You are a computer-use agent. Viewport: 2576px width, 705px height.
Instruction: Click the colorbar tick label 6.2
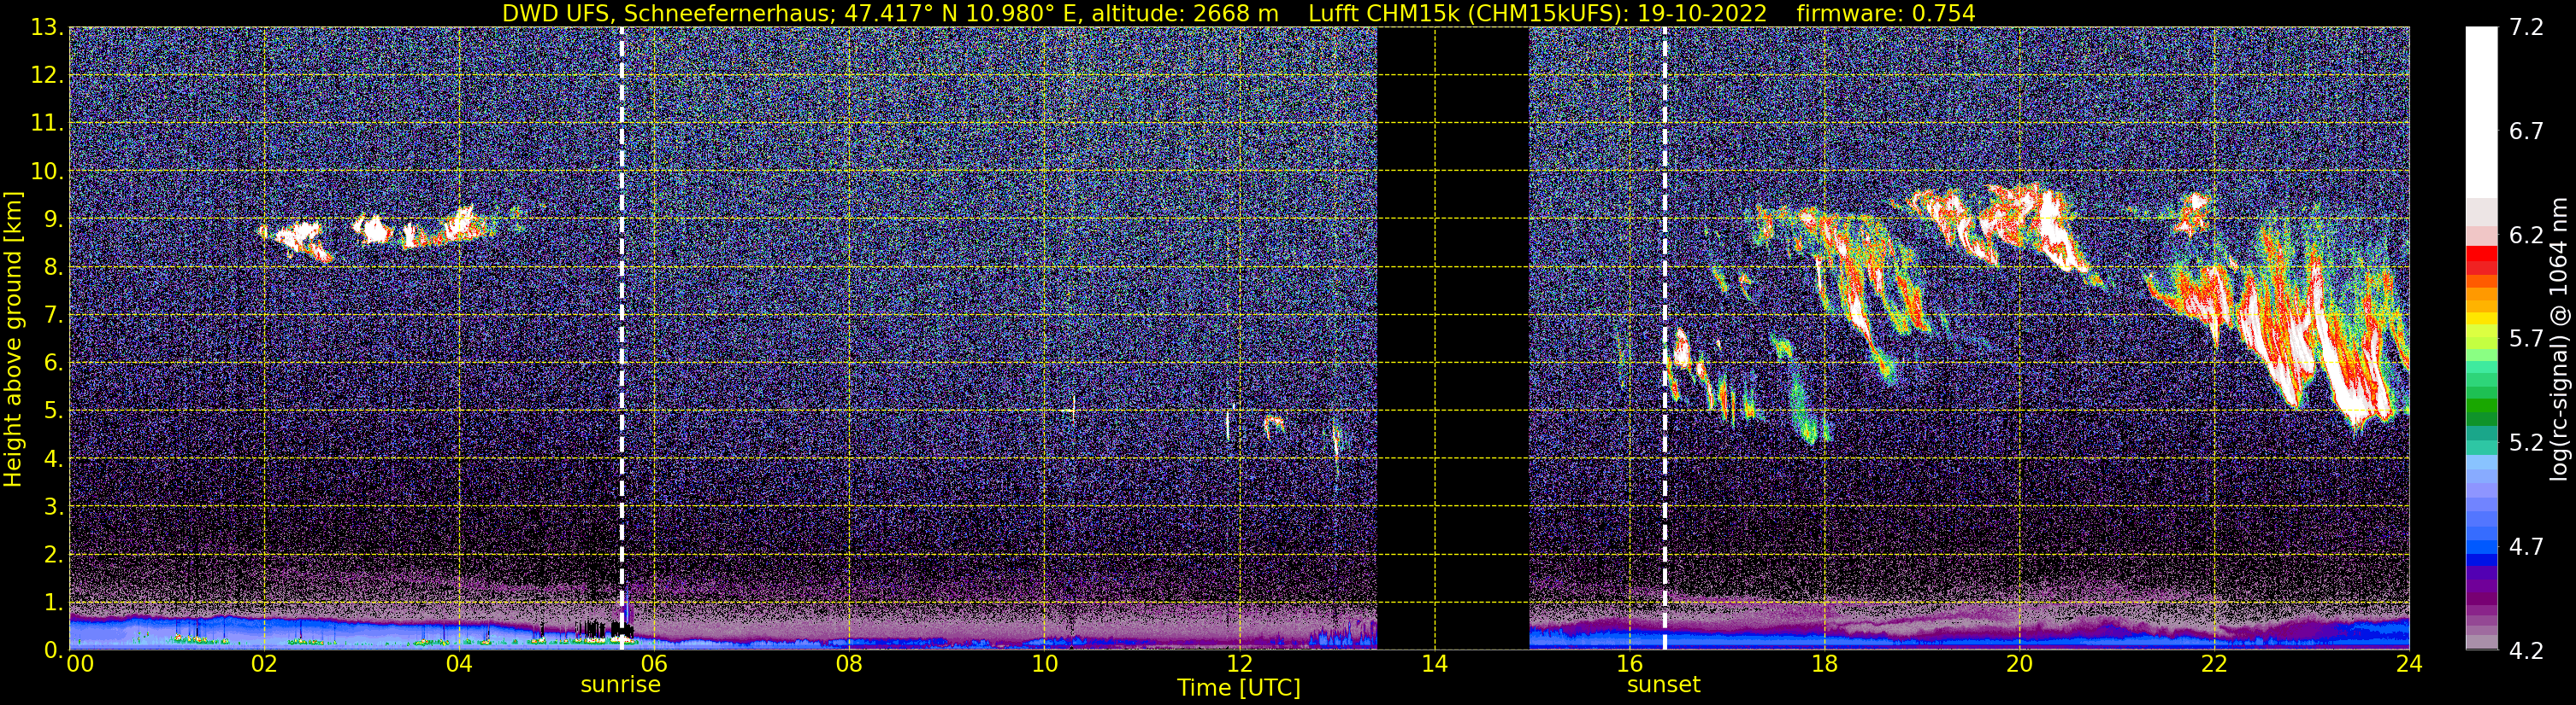click(x=2527, y=236)
